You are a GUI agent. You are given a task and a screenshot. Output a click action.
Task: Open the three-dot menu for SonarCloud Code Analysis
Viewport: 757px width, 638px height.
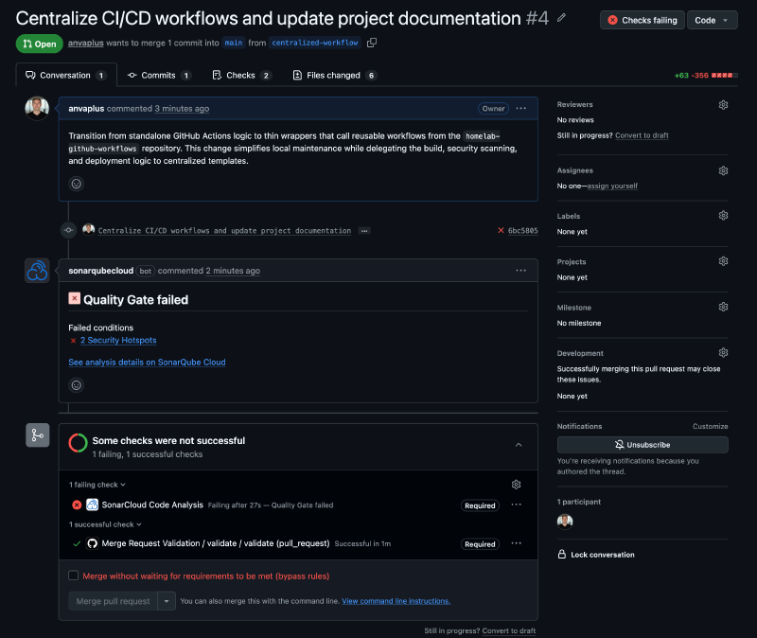pyautogui.click(x=516, y=505)
